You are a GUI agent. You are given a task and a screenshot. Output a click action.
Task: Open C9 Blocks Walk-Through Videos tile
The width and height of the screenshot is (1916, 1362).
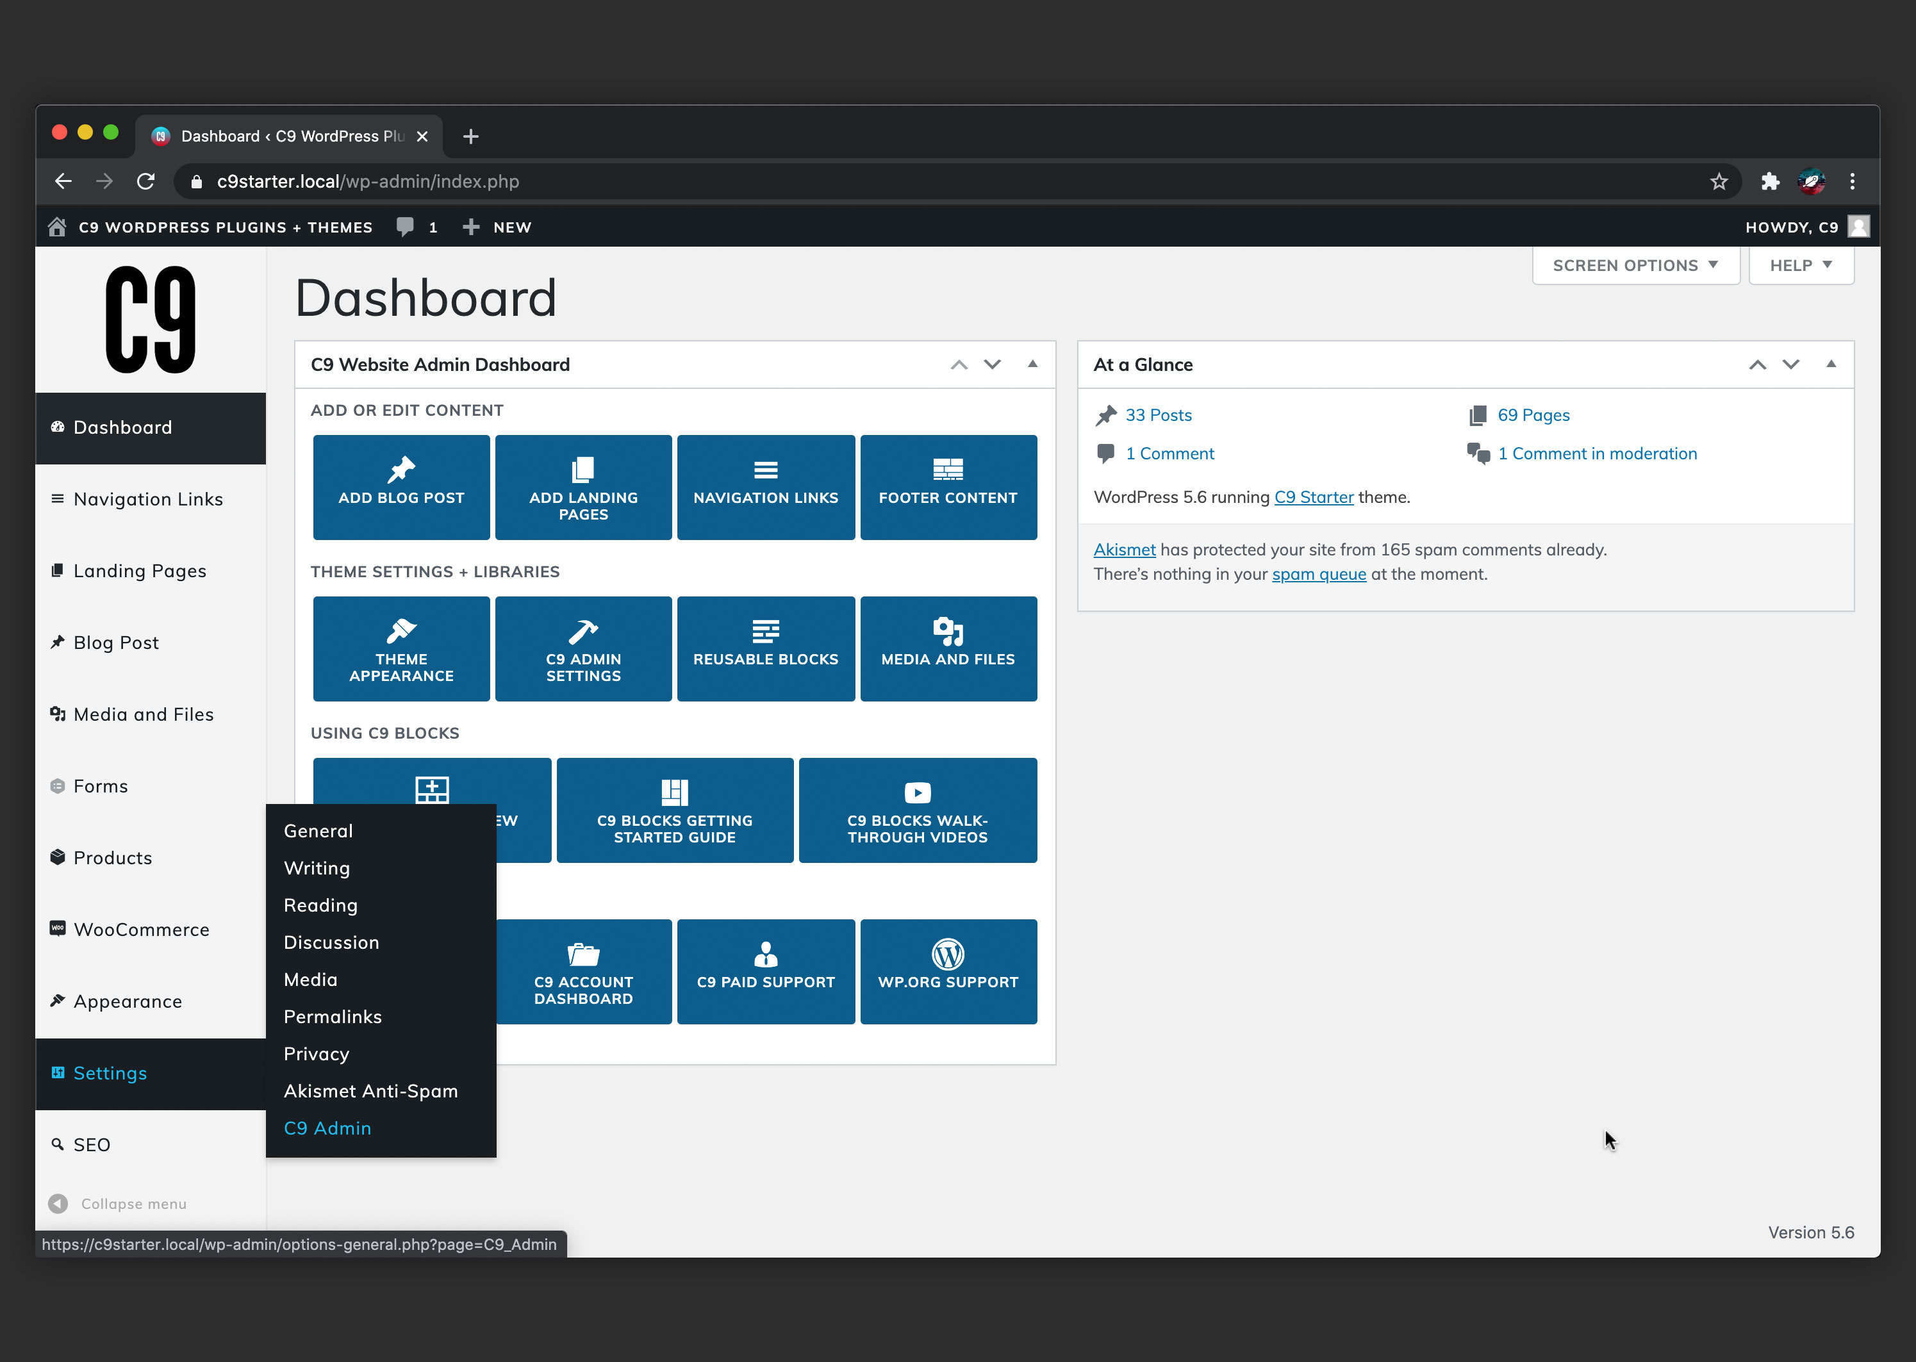pos(918,810)
